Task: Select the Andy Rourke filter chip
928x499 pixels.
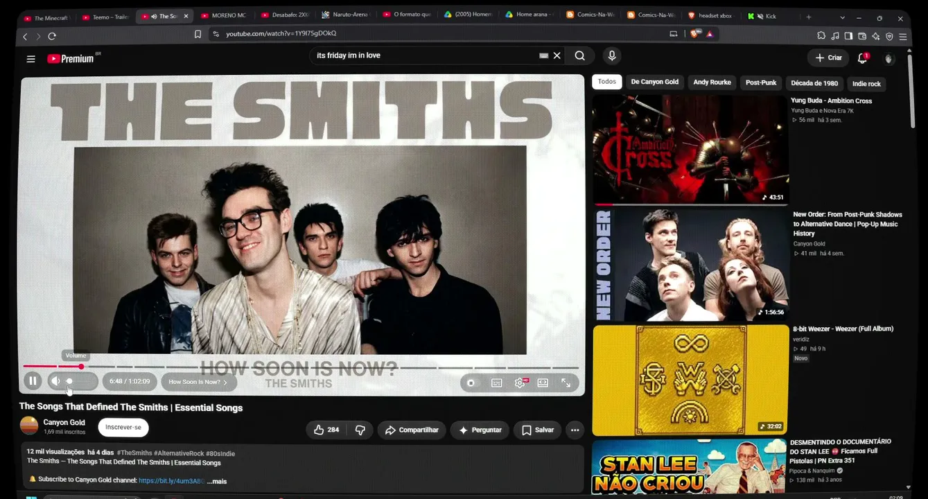Action: coord(712,82)
